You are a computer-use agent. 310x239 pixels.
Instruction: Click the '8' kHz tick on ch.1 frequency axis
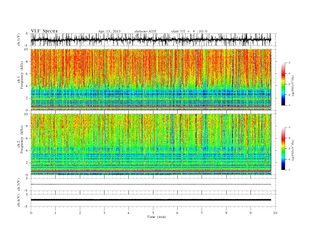(27, 62)
